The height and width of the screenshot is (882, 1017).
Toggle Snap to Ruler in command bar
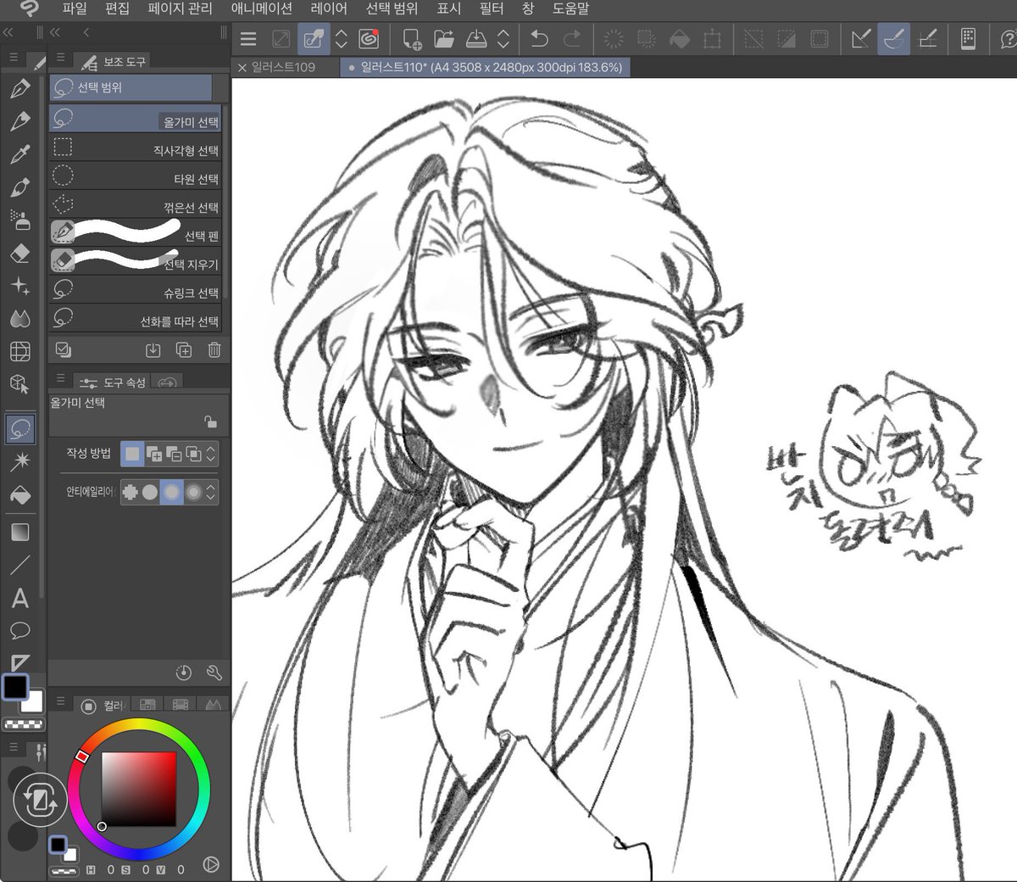(861, 39)
